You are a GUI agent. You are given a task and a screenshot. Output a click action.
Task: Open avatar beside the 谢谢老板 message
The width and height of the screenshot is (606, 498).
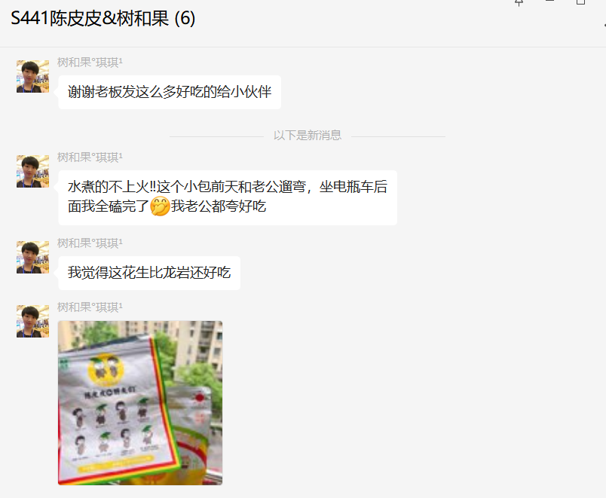pos(32,76)
